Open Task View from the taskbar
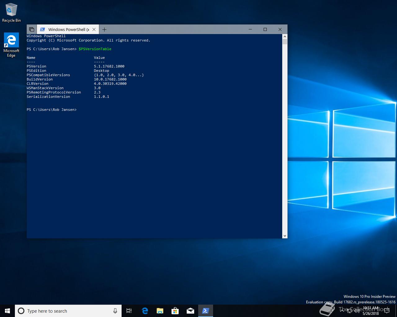The height and width of the screenshot is (317, 397). [129, 311]
